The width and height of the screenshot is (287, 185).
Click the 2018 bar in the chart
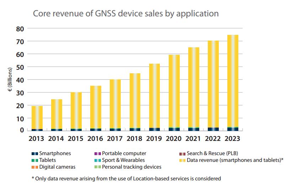coord(135,100)
